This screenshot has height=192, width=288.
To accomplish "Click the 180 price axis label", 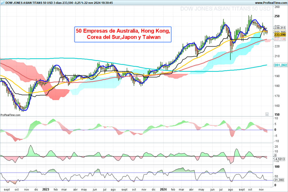I will click(x=277, y=86).
